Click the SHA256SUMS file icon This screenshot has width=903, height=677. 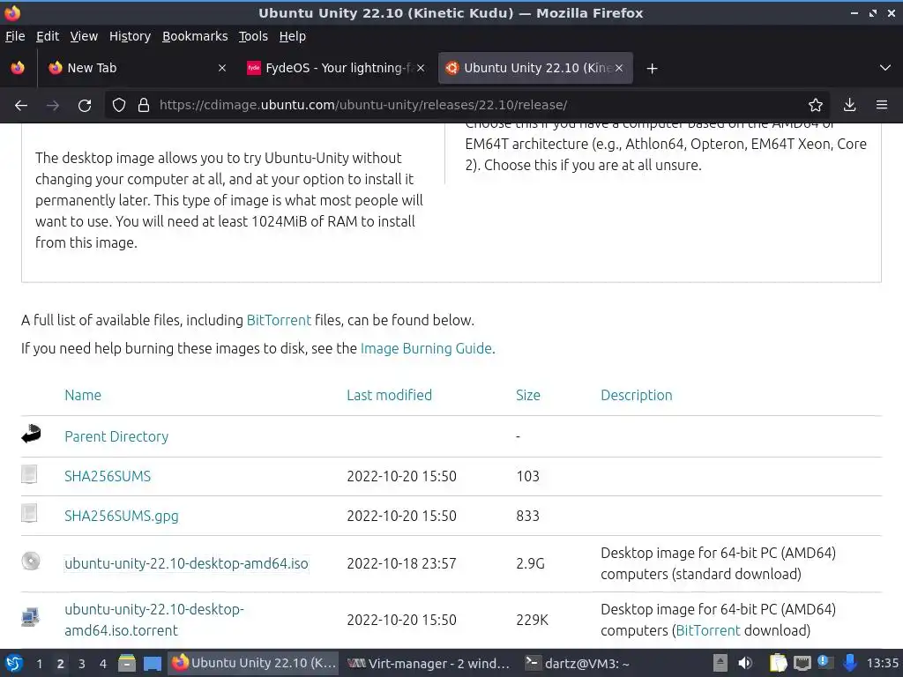click(29, 473)
